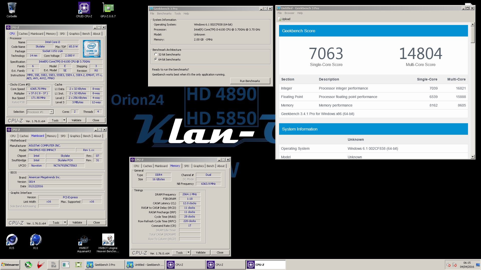
Task: Click the Integer row in the results table
Action: point(373,88)
